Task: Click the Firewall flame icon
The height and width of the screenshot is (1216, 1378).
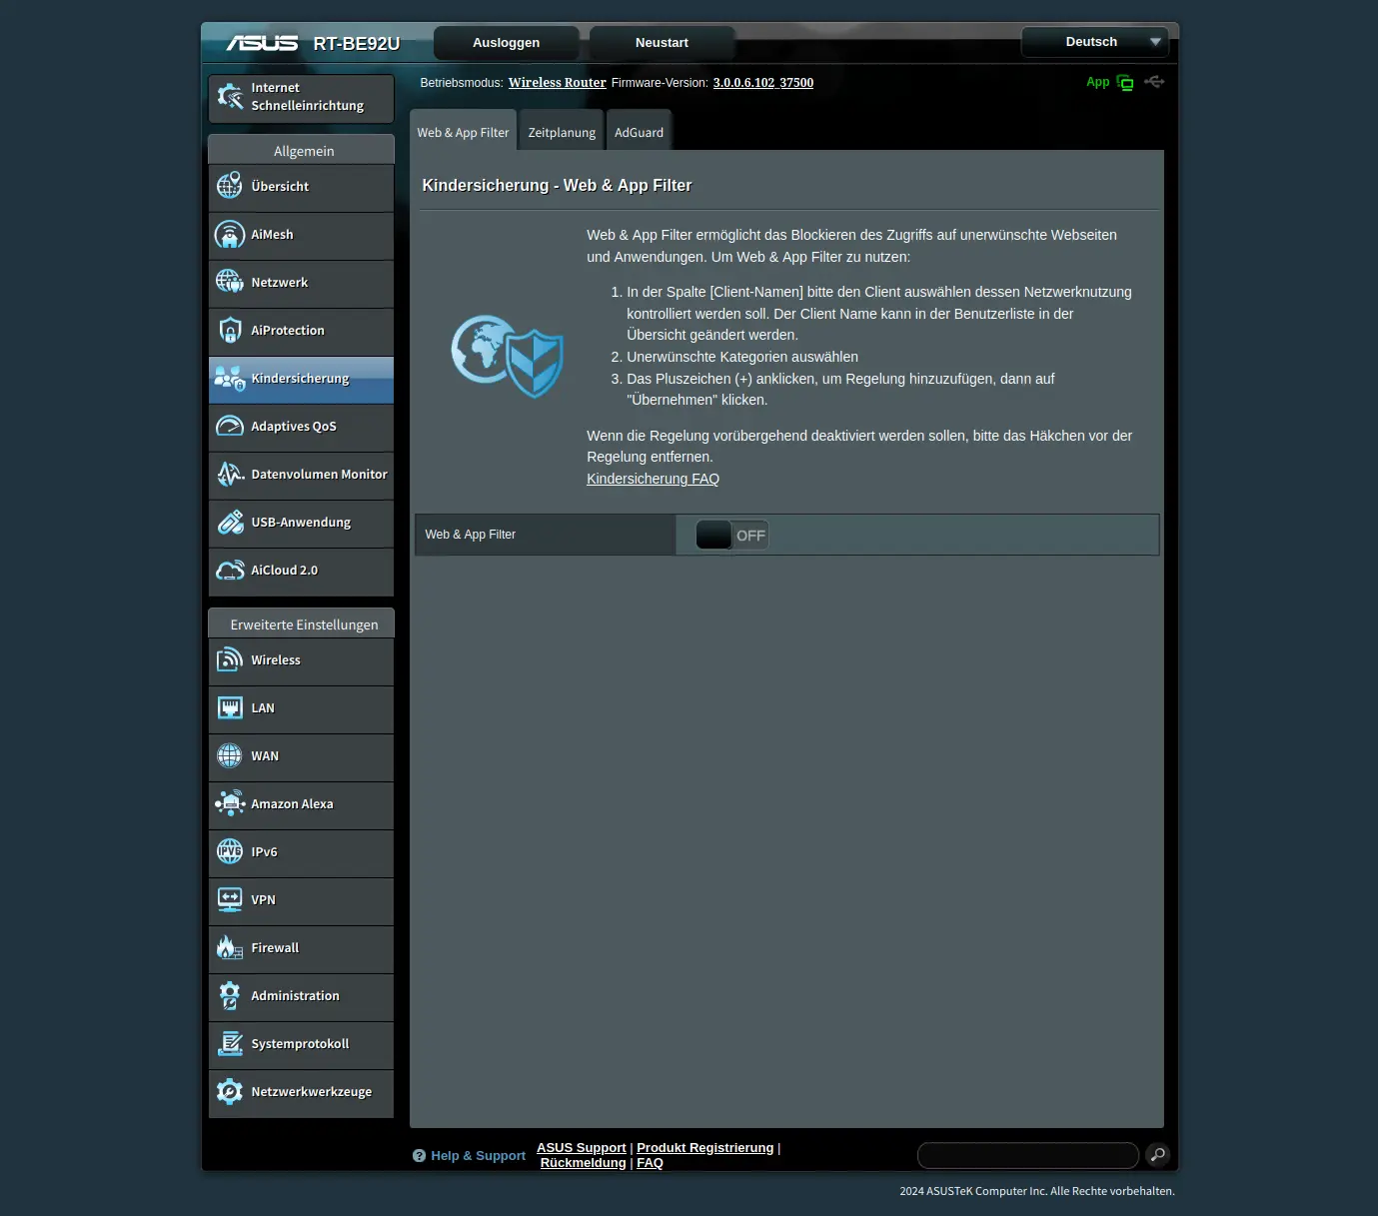Action: tap(230, 948)
